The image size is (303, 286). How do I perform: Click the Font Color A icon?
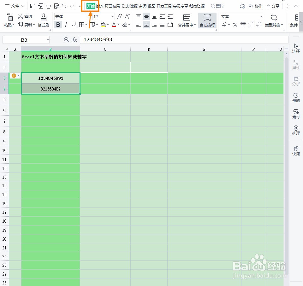click(114, 25)
